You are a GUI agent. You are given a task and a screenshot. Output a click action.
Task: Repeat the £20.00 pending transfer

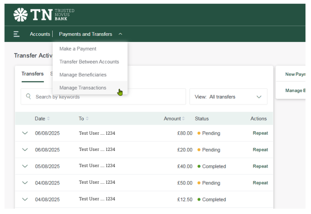pos(260,150)
